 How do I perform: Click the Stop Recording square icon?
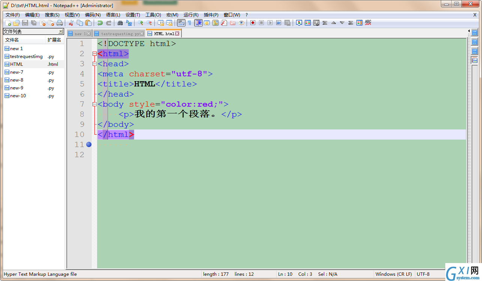coord(262,23)
